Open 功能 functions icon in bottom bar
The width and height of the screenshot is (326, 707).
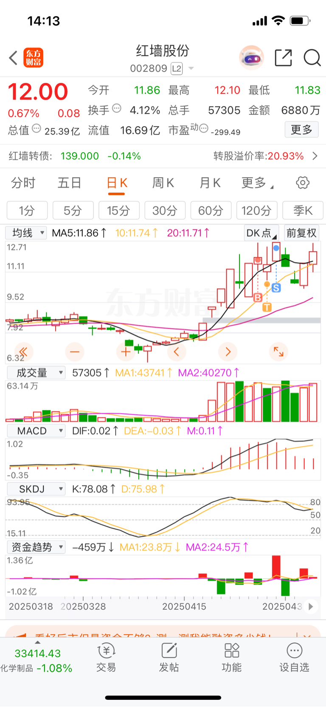click(x=232, y=657)
